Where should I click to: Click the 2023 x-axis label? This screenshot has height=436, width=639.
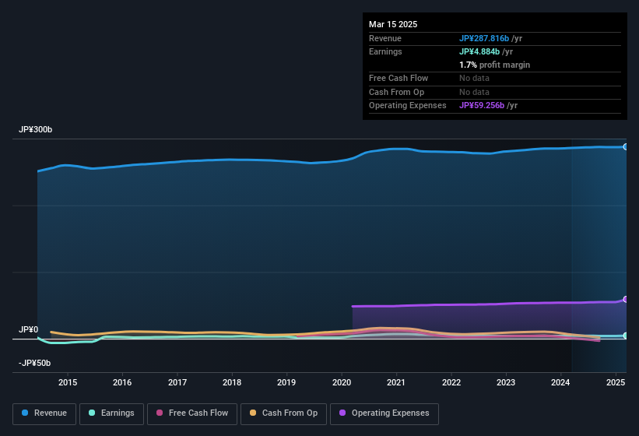pos(506,382)
